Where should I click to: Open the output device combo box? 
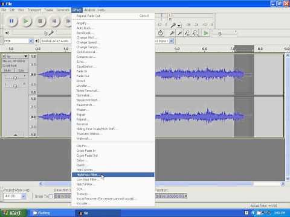56,41
